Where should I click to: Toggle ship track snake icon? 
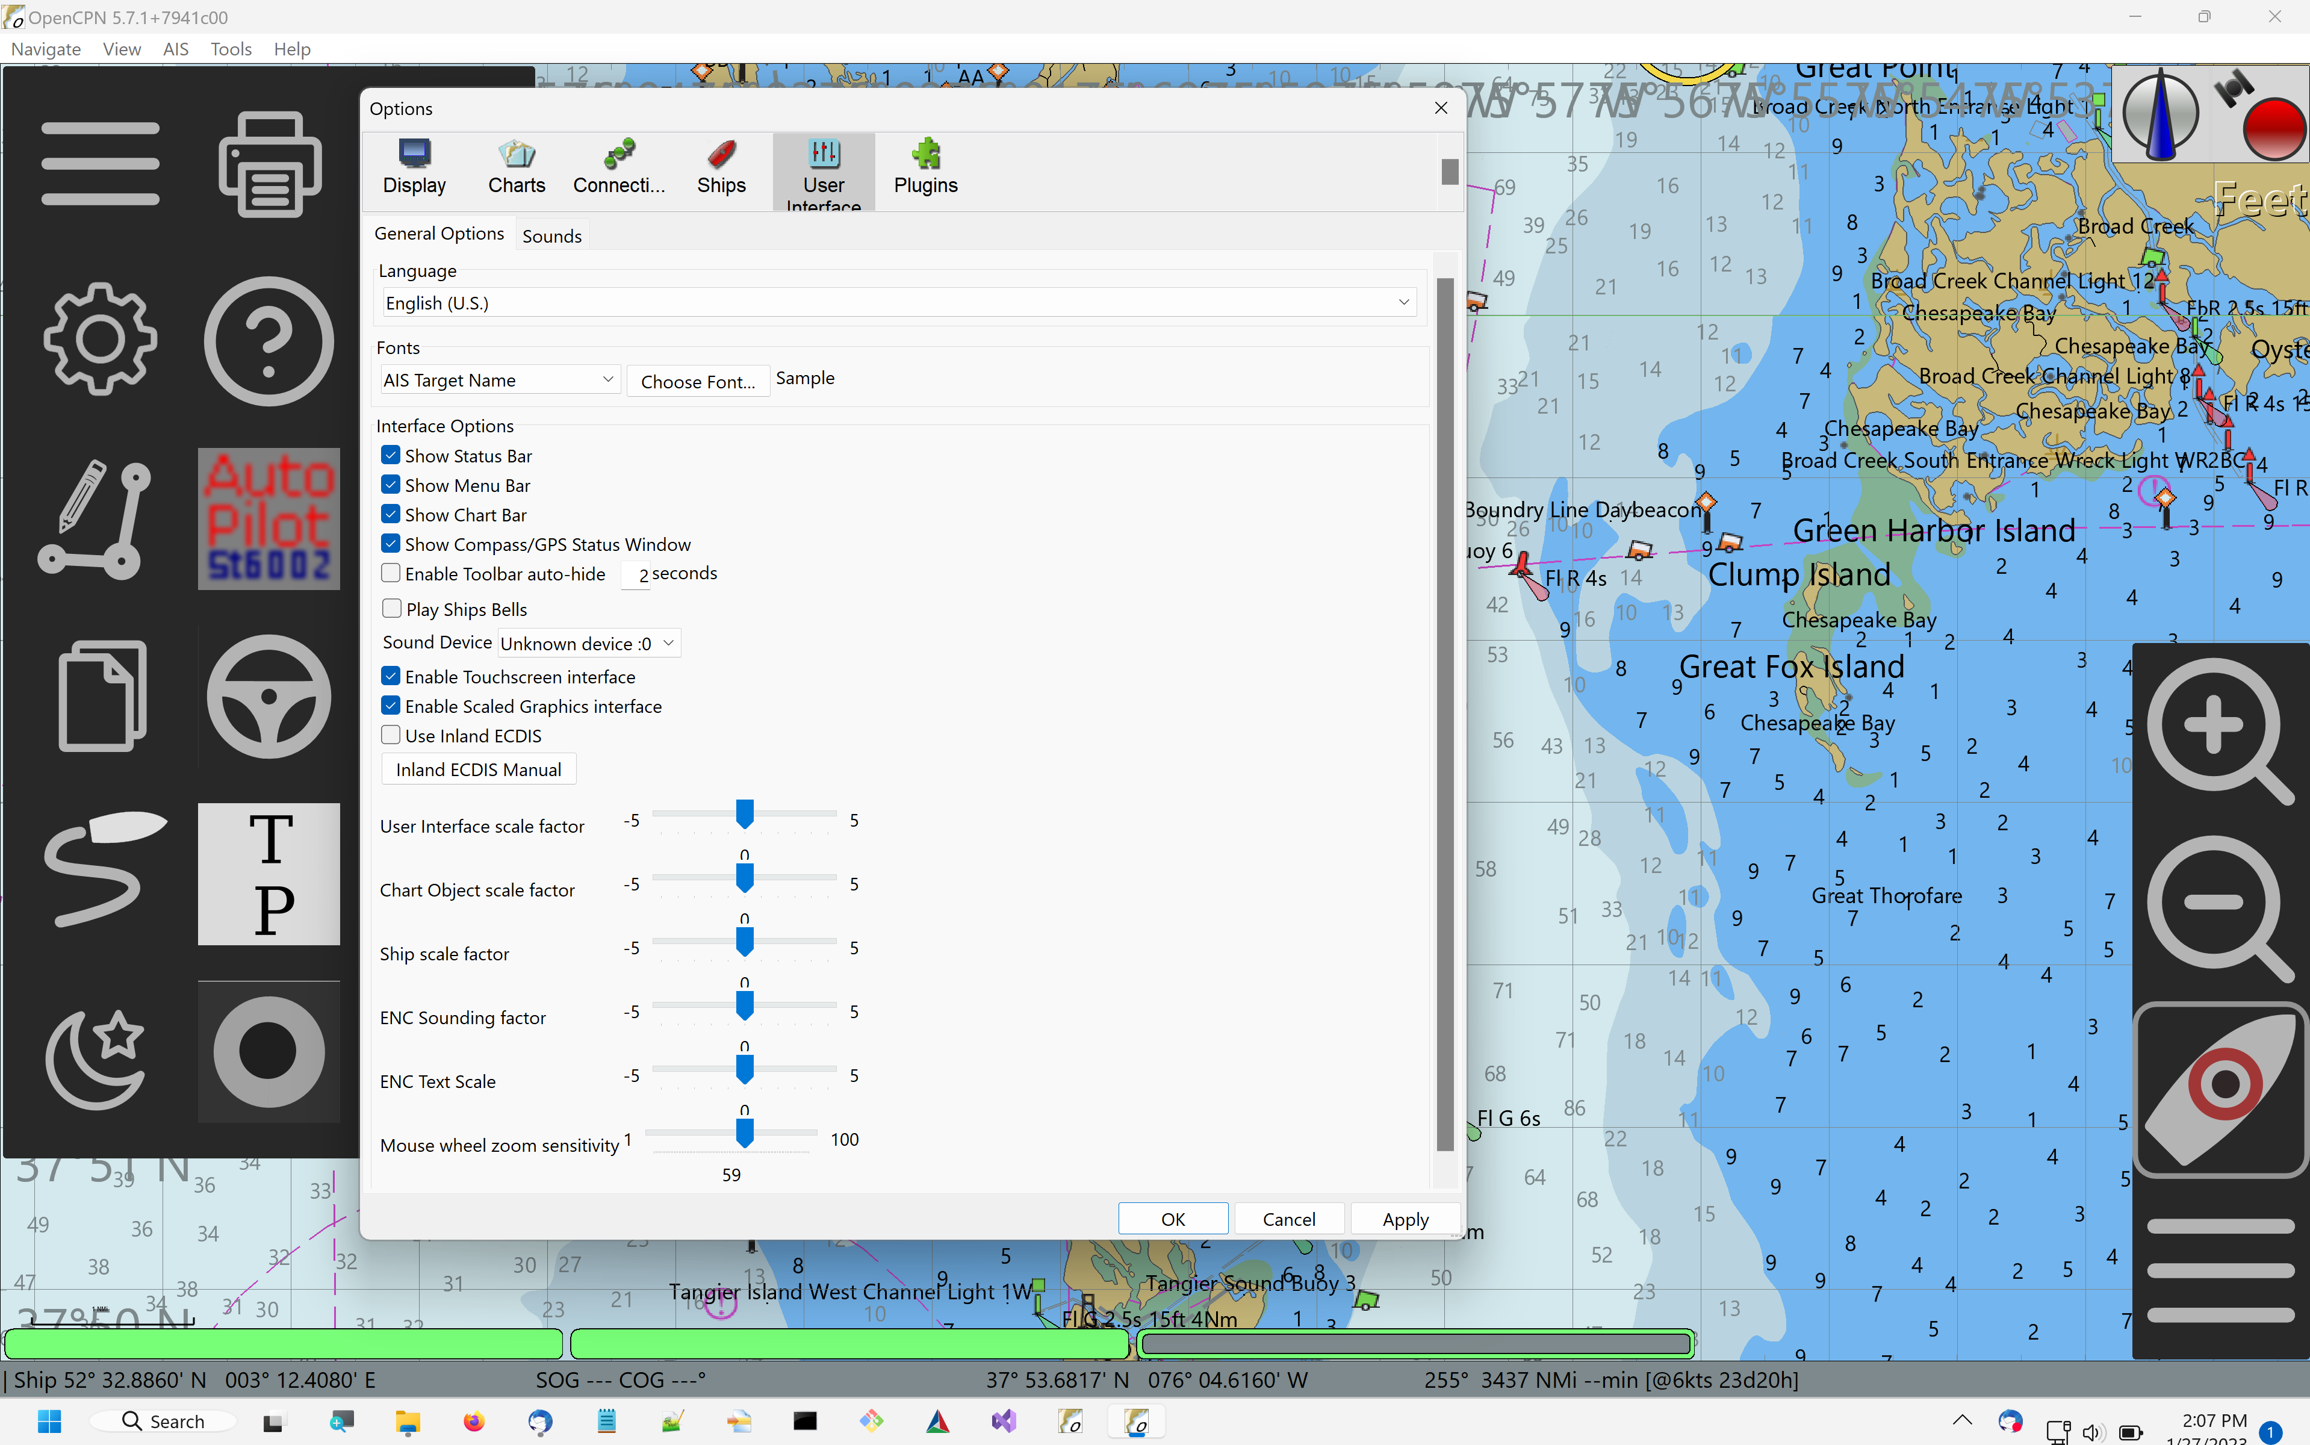pyautogui.click(x=105, y=869)
